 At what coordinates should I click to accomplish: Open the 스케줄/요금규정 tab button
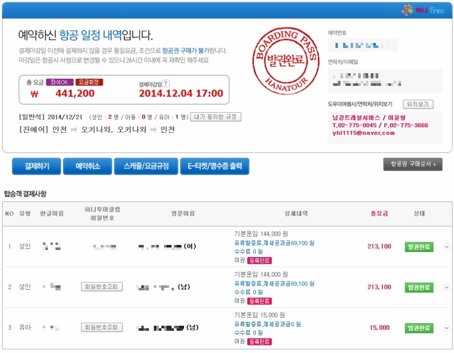[145, 166]
